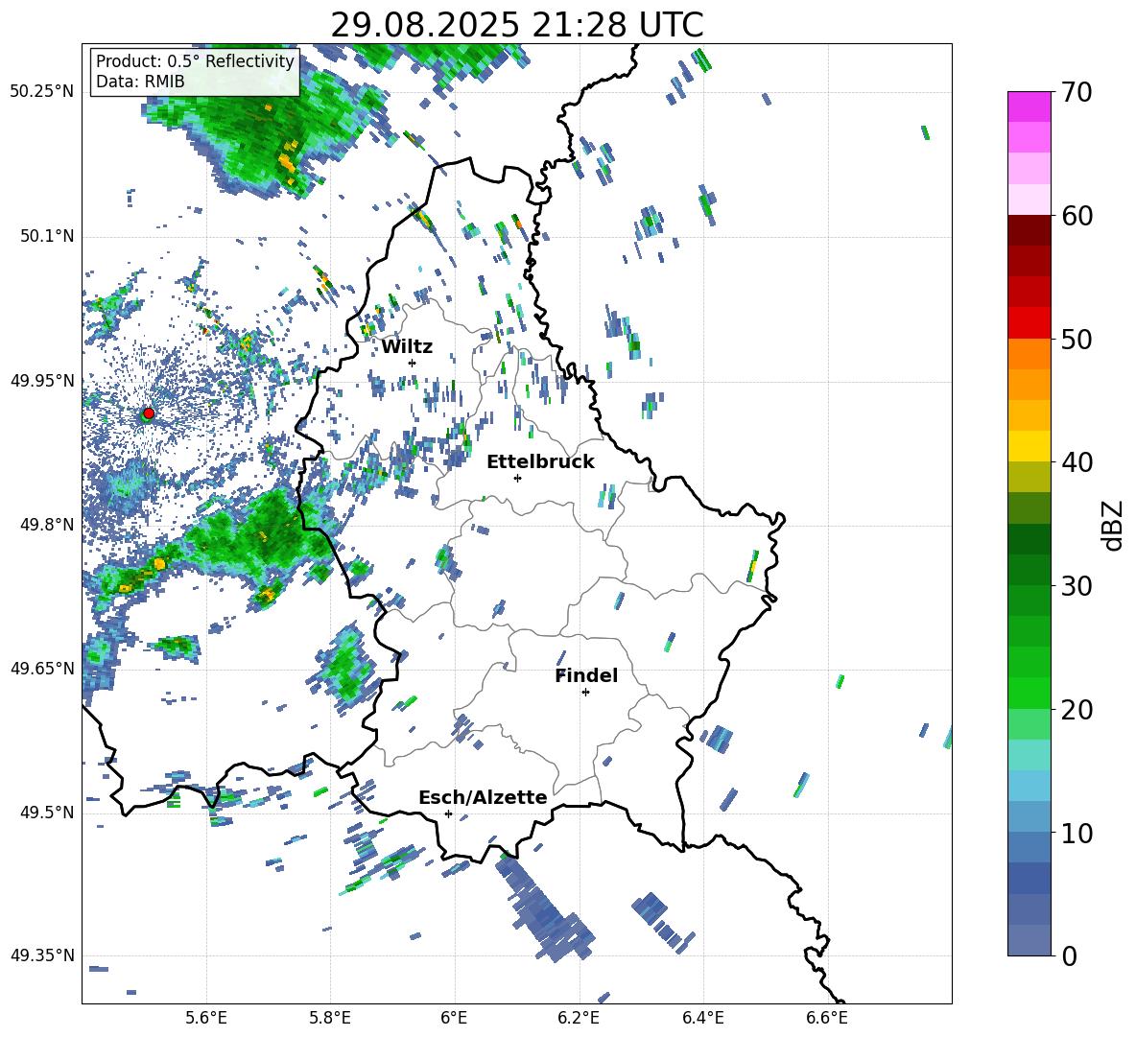Click the orange colorbar segment below 50

pyautogui.click(x=1029, y=353)
